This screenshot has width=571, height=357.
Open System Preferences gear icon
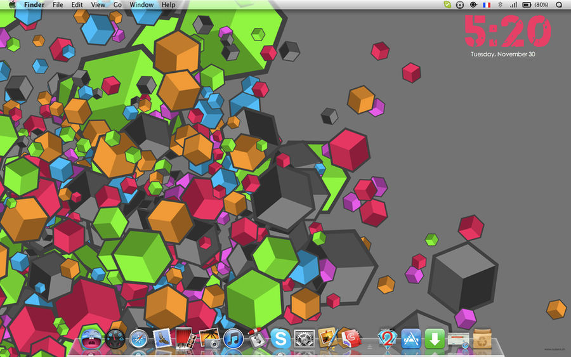[x=304, y=339]
